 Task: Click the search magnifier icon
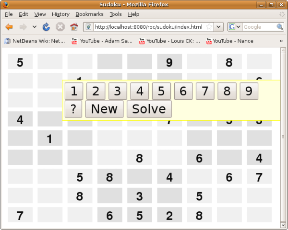279,27
